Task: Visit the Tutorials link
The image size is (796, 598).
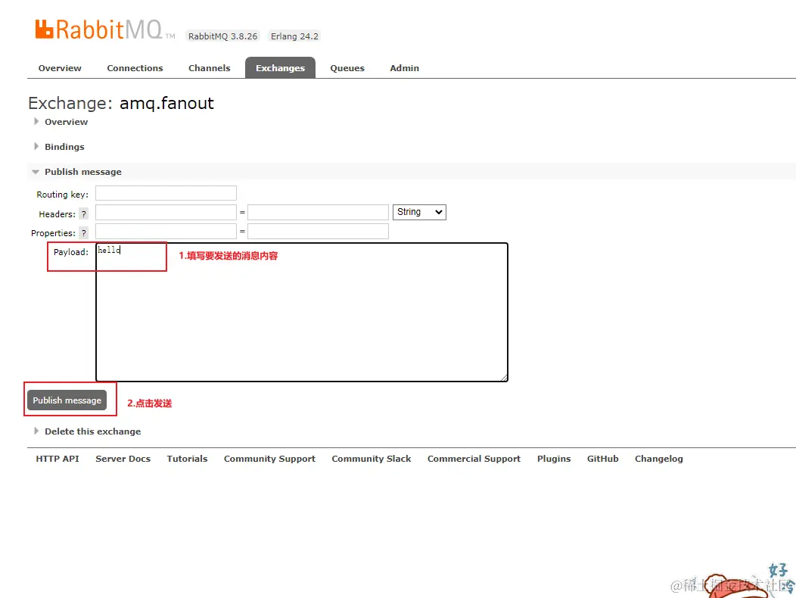Action: click(188, 459)
